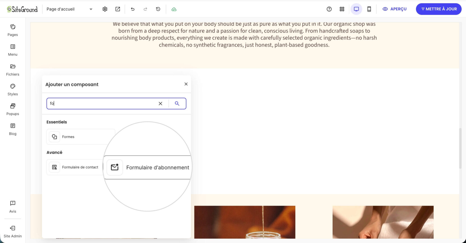Select the hands product image at right

tap(383, 222)
